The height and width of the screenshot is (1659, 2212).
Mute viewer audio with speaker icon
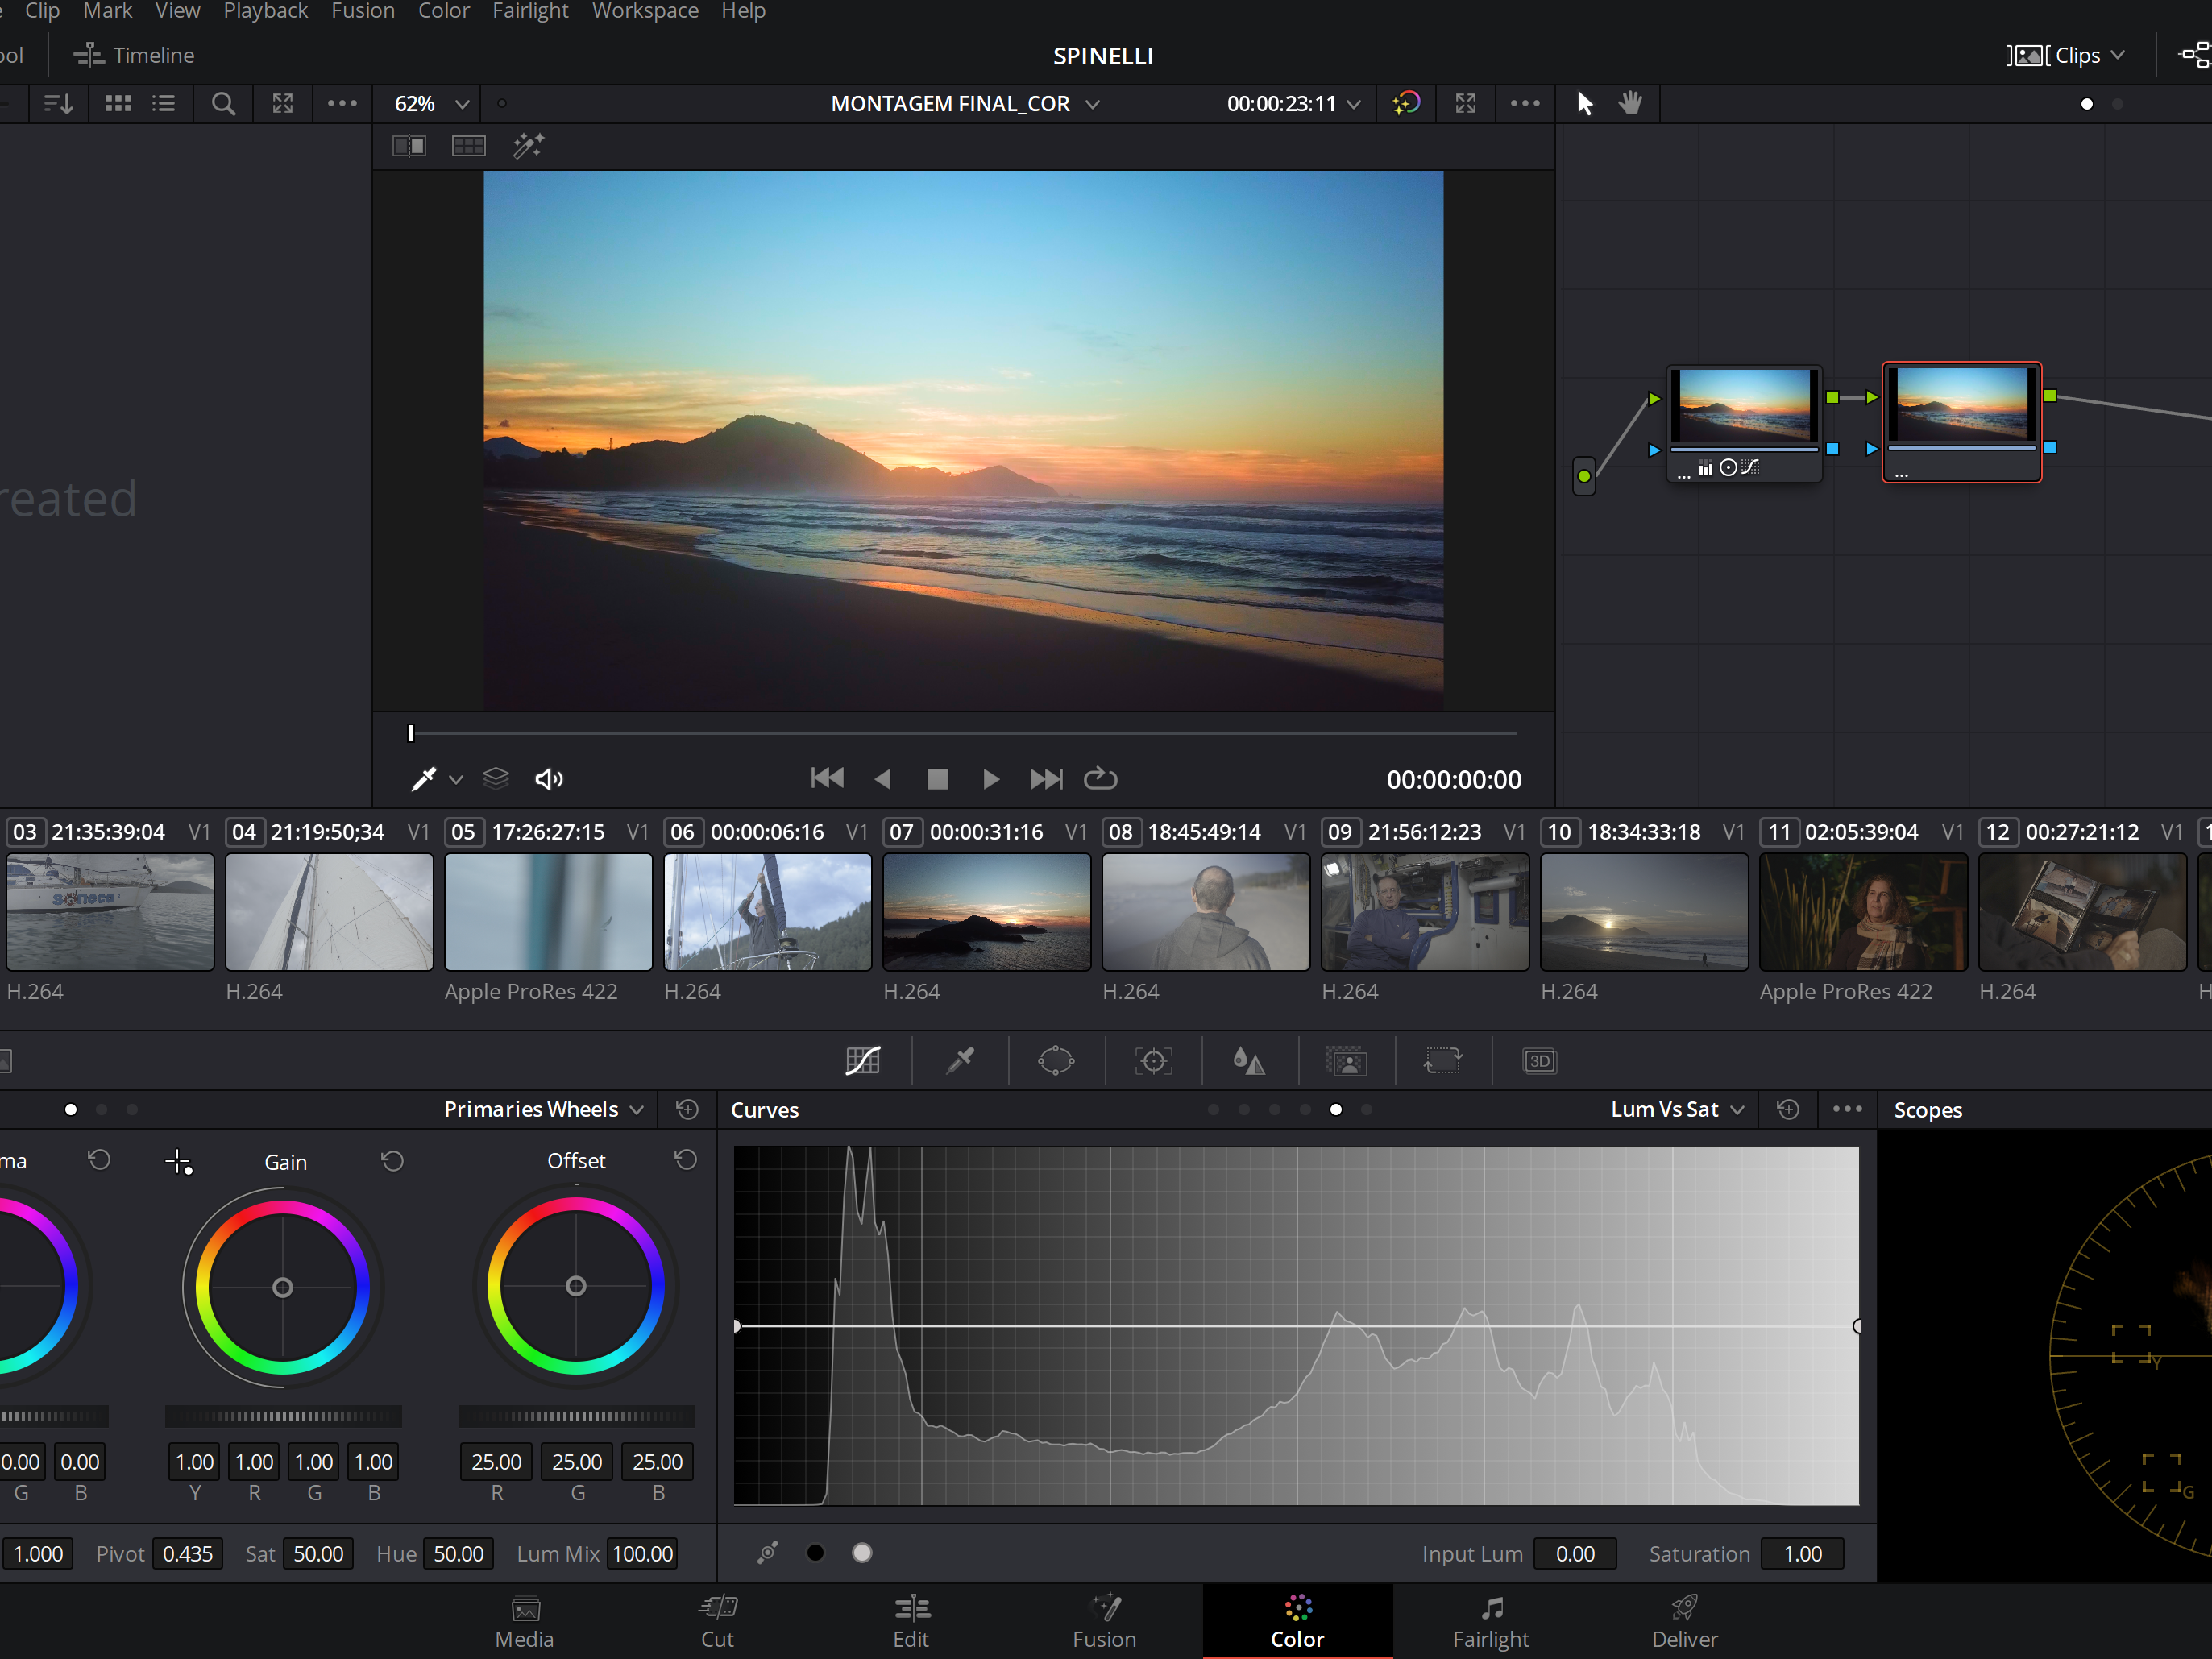(549, 779)
